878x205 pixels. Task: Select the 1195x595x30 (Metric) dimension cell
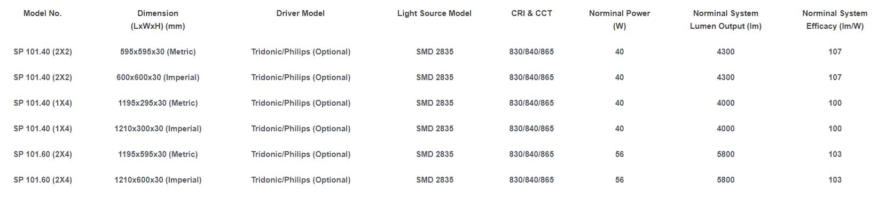pos(158,154)
